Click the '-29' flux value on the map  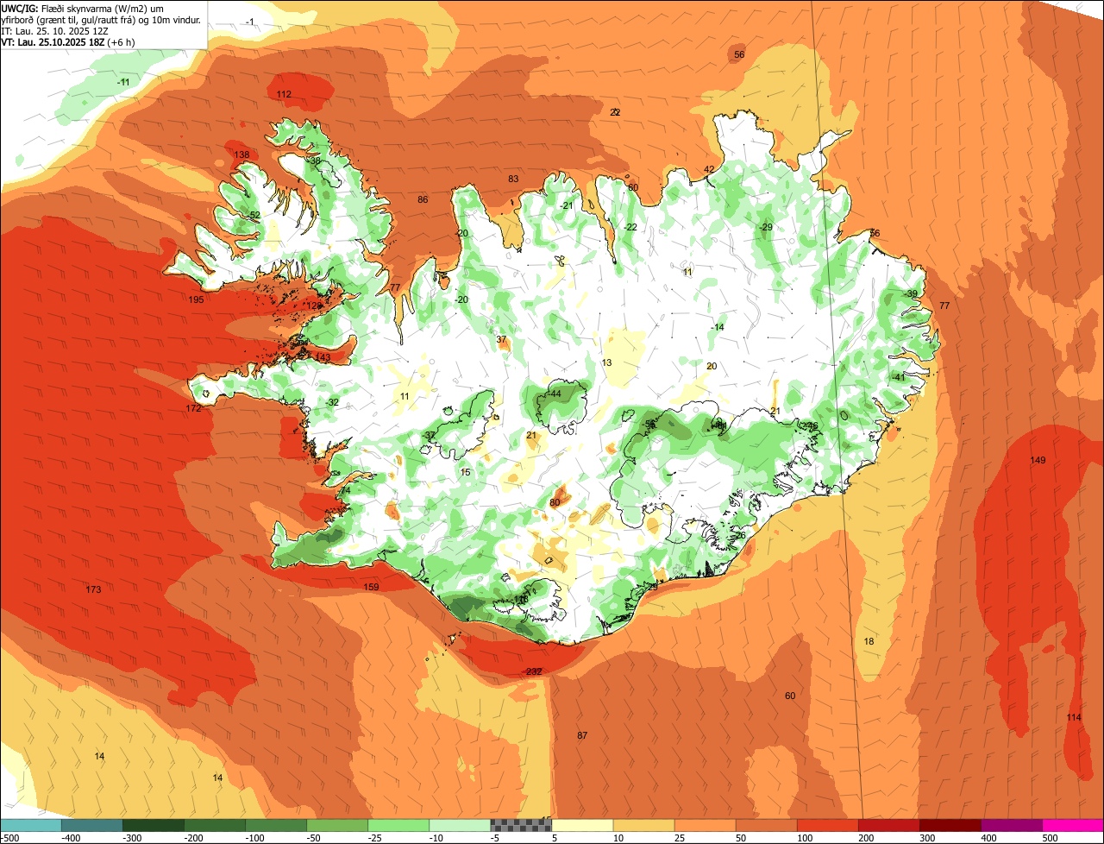click(x=766, y=227)
